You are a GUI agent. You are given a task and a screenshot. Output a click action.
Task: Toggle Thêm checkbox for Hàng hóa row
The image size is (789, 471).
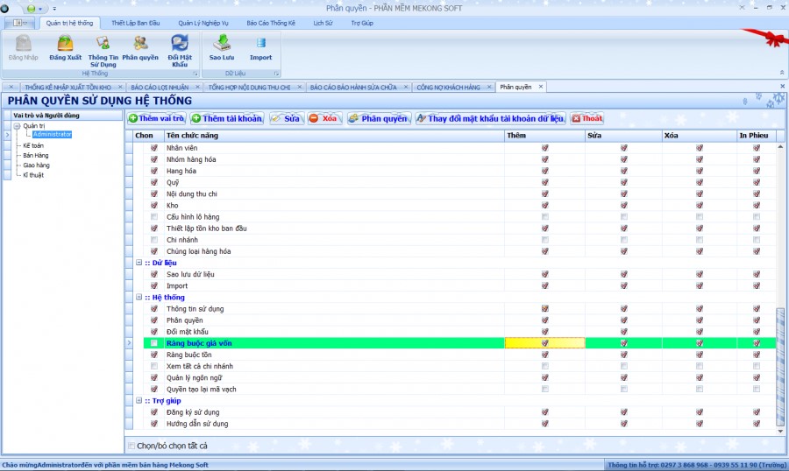pos(545,171)
